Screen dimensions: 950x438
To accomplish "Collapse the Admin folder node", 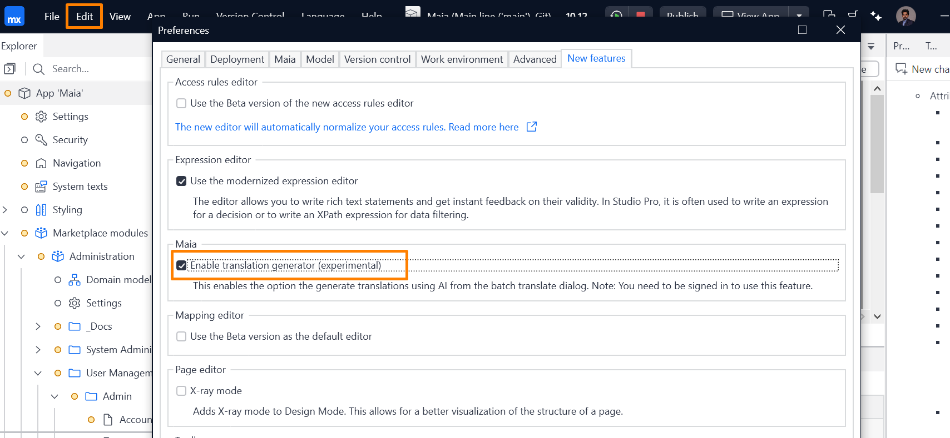I will 55,396.
